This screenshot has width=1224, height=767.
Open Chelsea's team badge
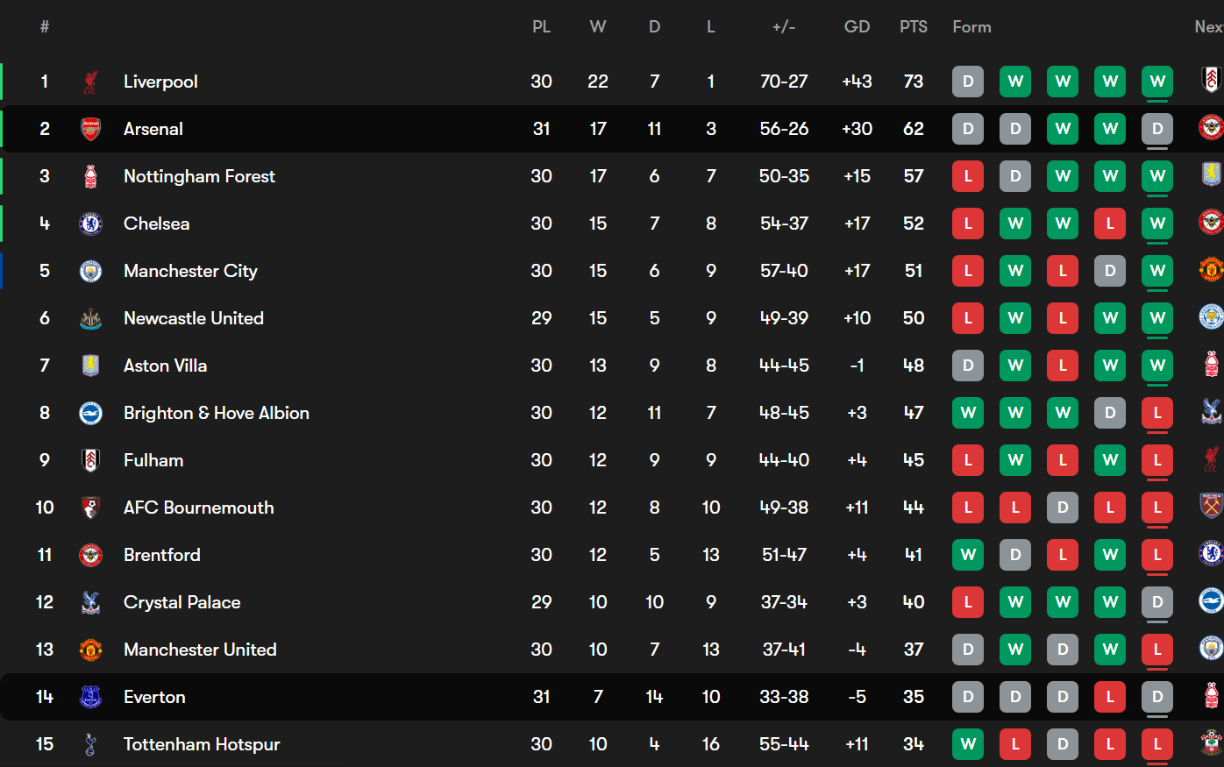coord(90,224)
